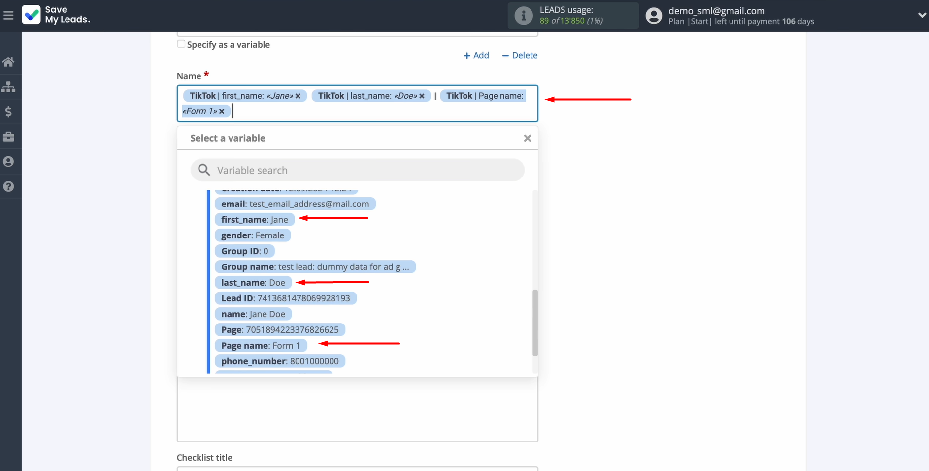Remove the first_name Jane tag

298,96
